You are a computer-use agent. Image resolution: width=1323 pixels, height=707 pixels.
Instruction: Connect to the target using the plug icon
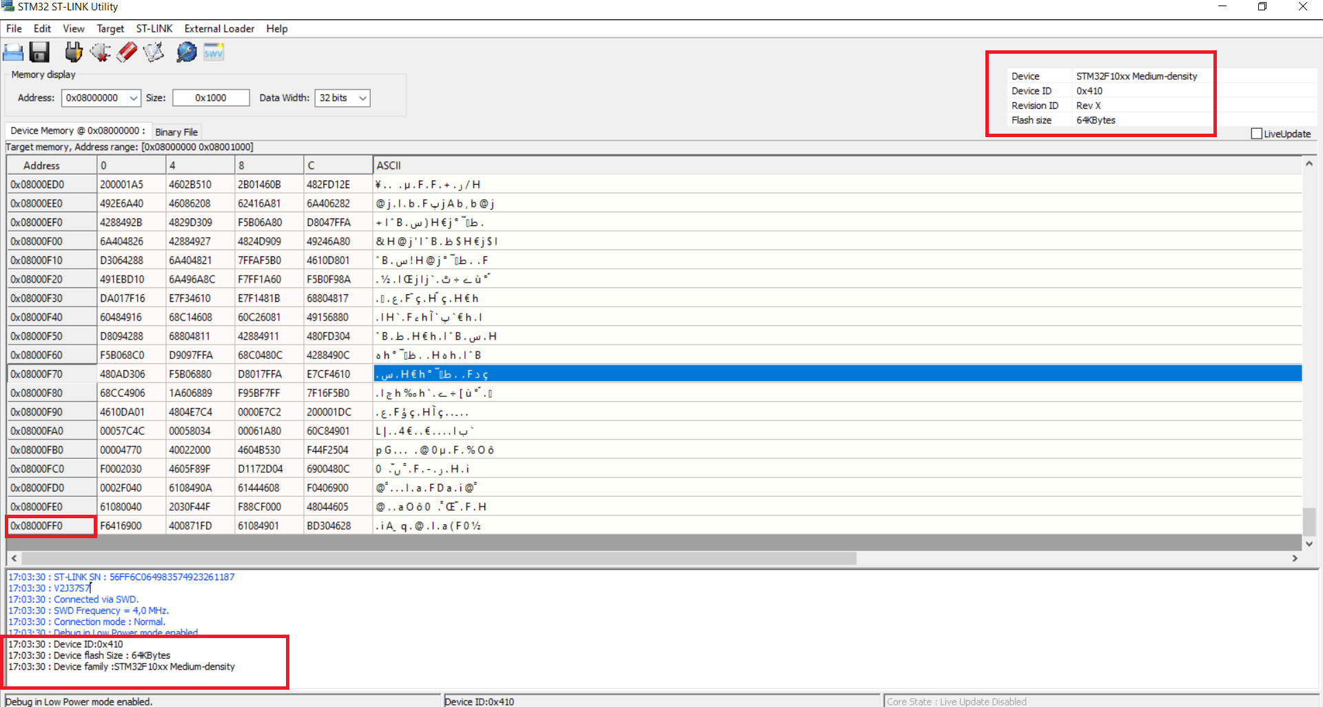coord(74,52)
